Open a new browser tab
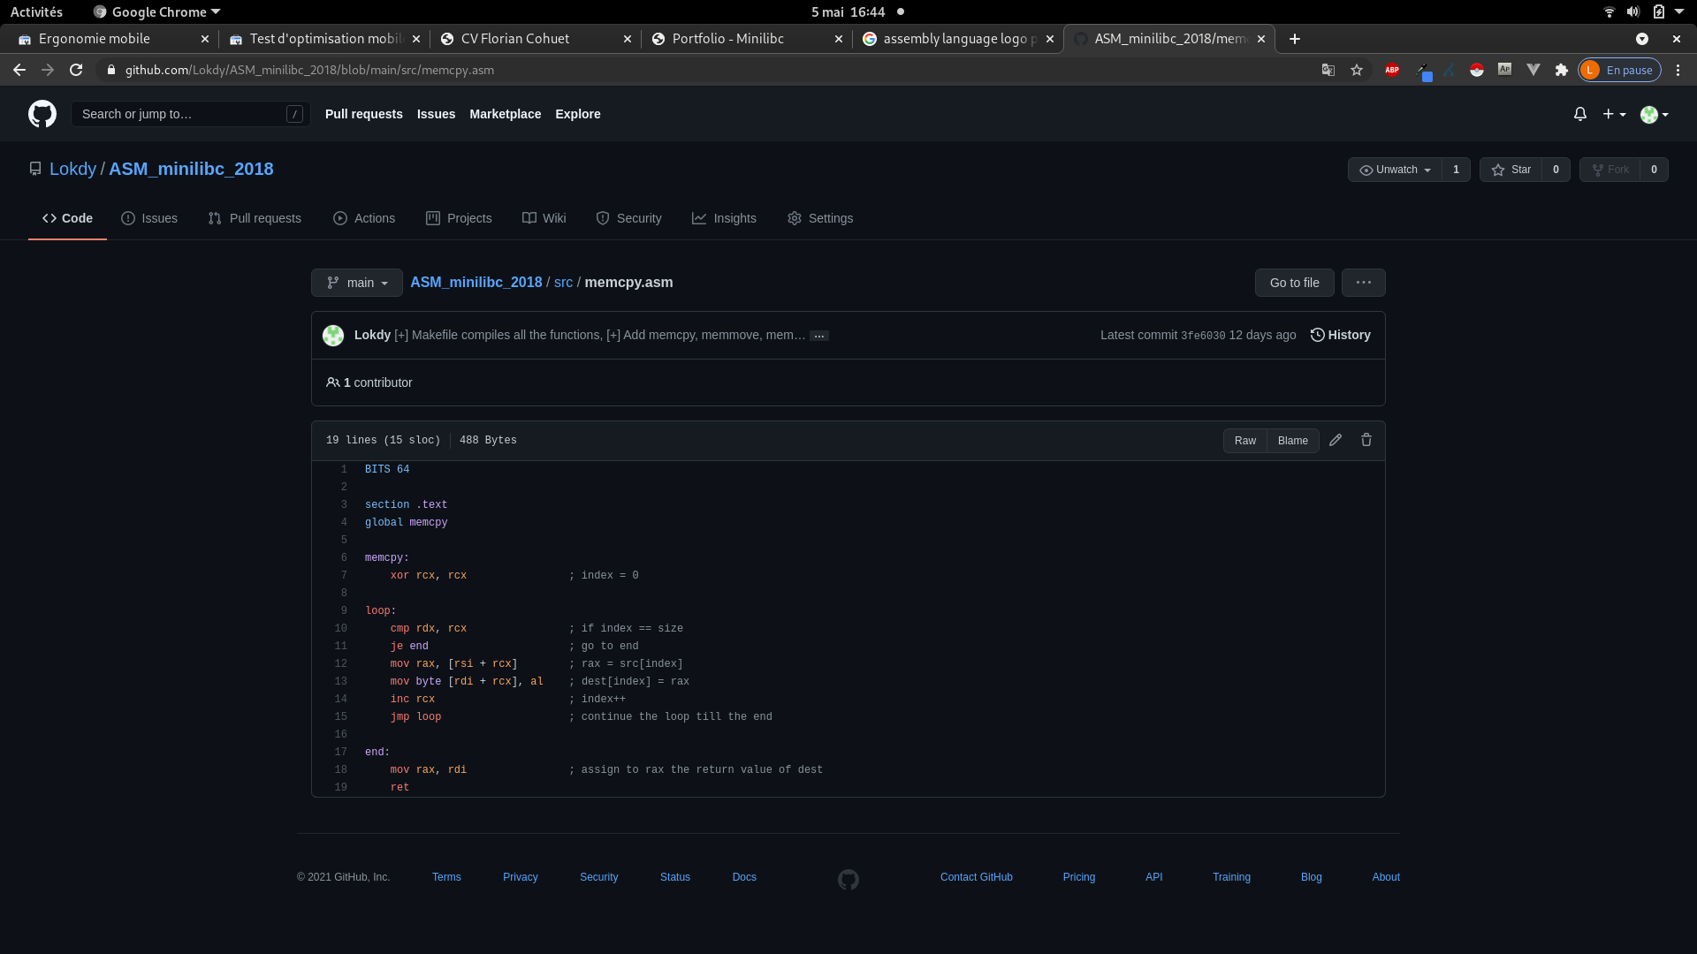Screen dimensions: 1697x954 1294,39
